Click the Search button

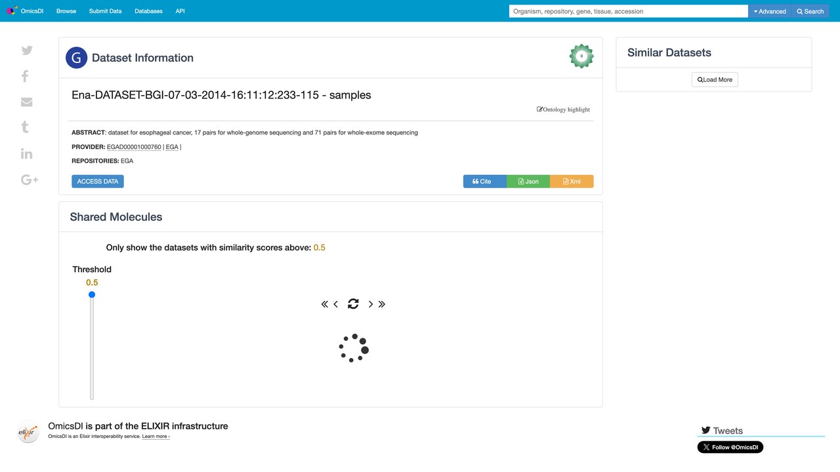tap(810, 11)
